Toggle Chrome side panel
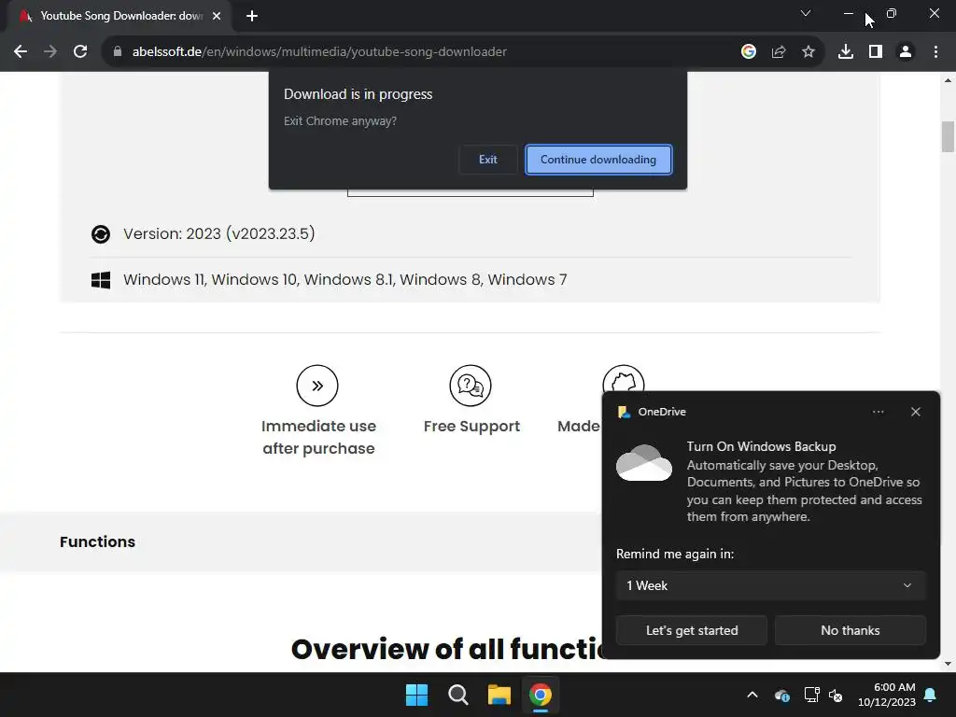Image resolution: width=956 pixels, height=717 pixels. [x=876, y=52]
